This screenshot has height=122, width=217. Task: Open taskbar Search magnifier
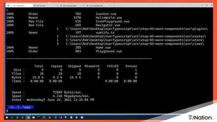click(x=12, y=118)
